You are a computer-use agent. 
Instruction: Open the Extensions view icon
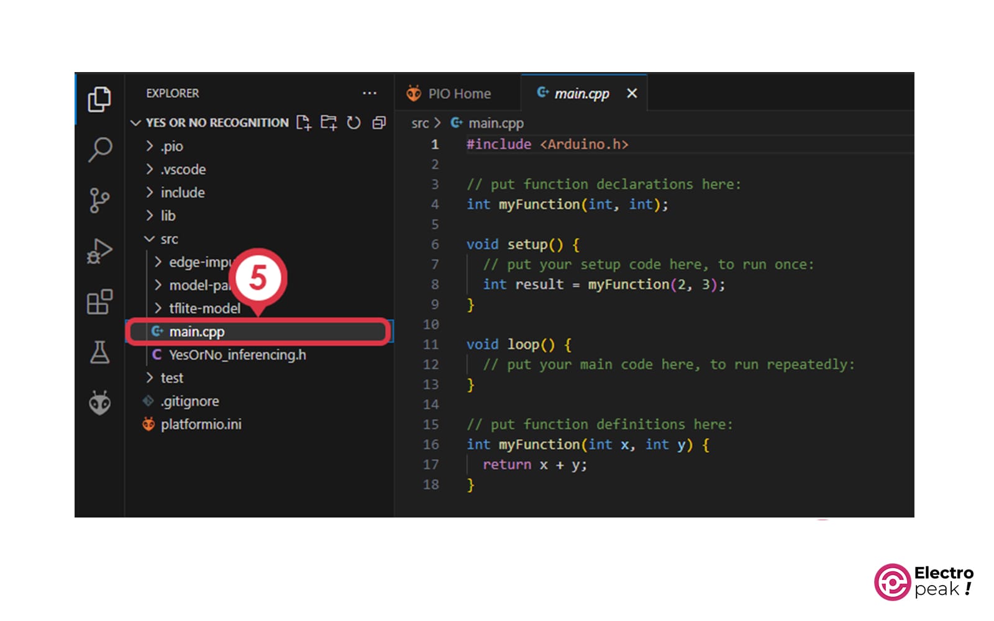point(99,302)
